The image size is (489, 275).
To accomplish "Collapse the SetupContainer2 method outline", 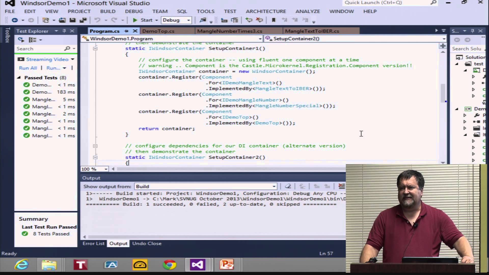I will pos(95,157).
